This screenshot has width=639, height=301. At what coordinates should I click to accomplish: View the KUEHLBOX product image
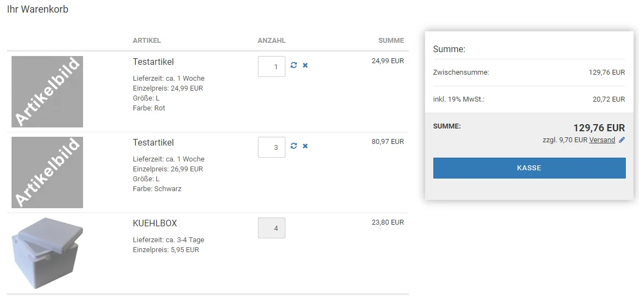click(47, 253)
